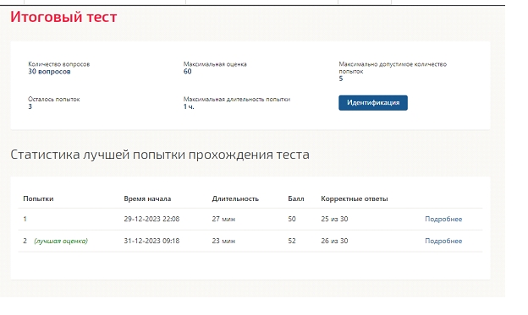Click the Осталось попыток value 3

pyautogui.click(x=30, y=106)
